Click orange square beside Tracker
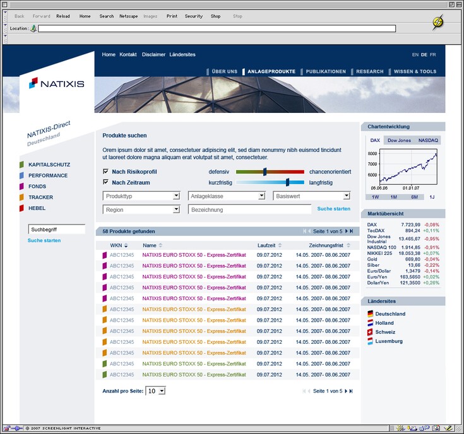 21,197
